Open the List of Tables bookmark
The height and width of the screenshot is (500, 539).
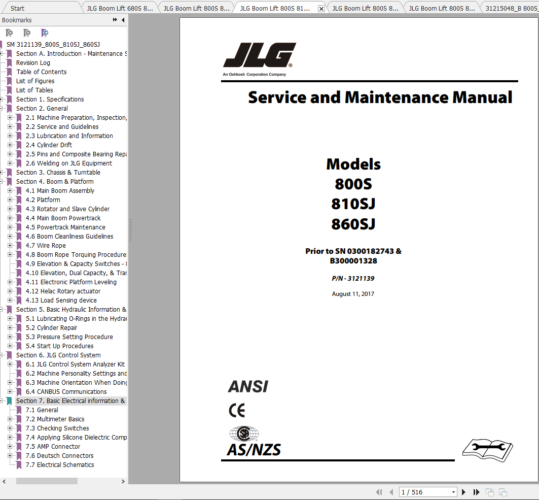point(34,90)
